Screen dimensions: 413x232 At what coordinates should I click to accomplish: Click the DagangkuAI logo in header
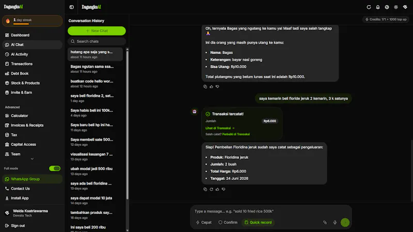[x=91, y=7]
